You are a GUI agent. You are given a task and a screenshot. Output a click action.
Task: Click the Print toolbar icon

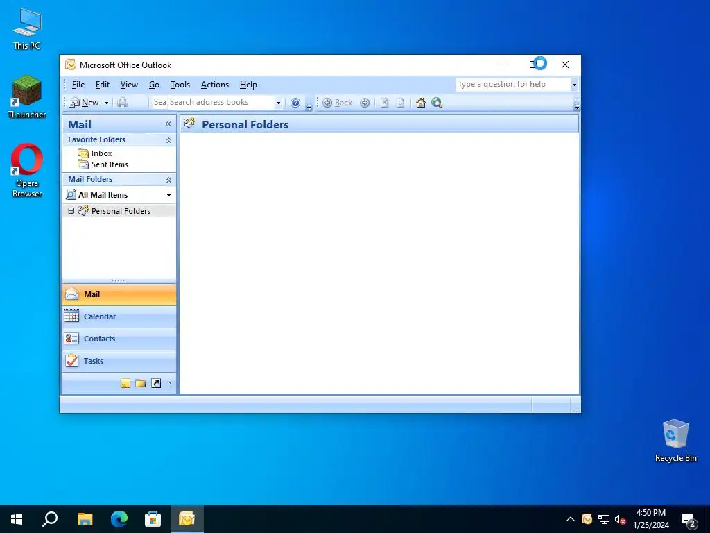coord(122,103)
